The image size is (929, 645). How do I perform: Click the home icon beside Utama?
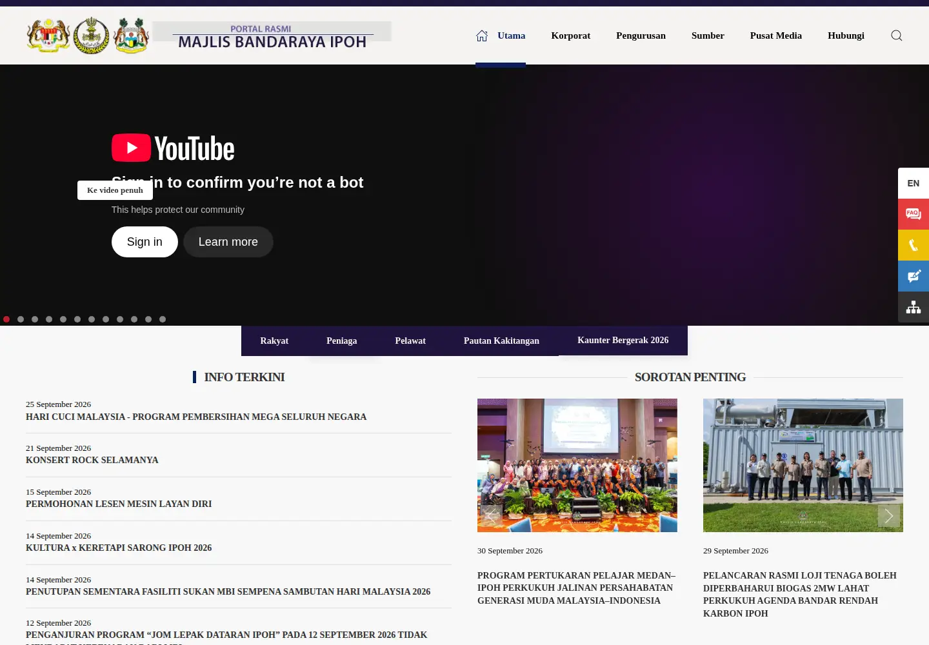coord(482,35)
